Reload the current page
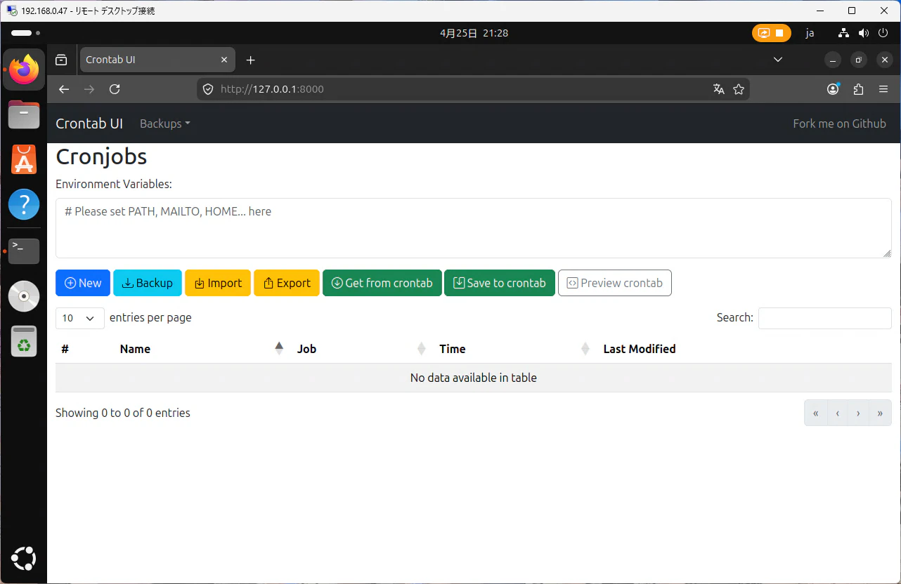This screenshot has height=584, width=901. tap(115, 89)
